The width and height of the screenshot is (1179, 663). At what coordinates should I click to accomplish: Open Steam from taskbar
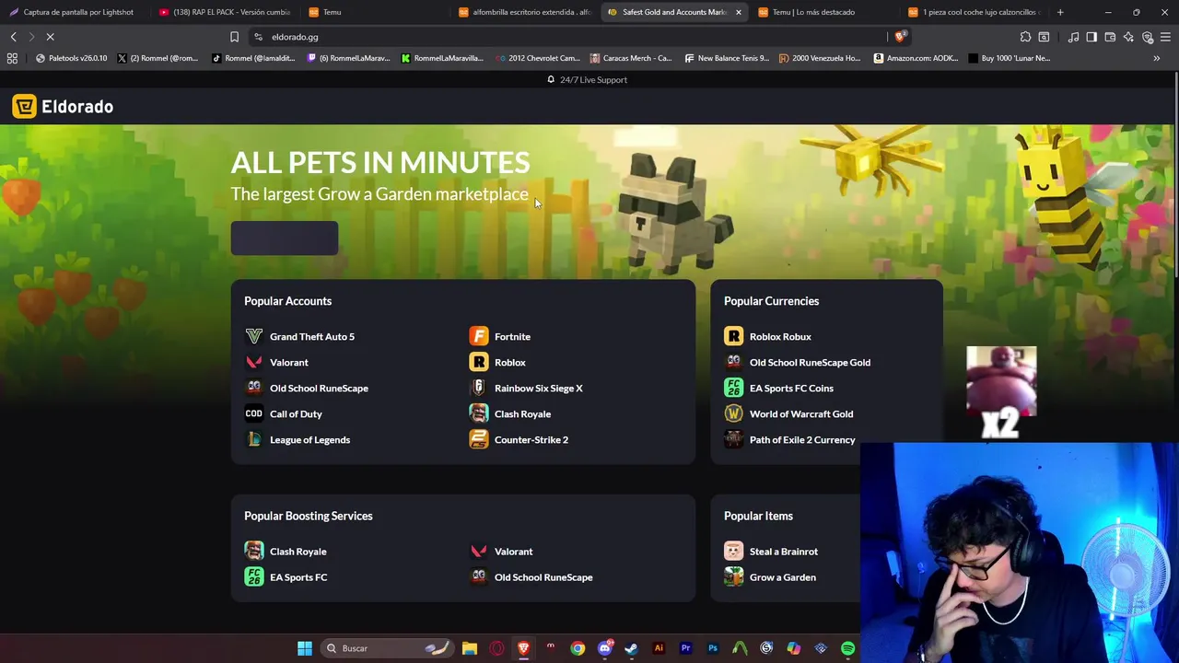coord(631,648)
